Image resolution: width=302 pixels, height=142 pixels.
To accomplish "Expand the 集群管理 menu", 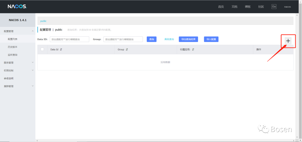I will click(x=18, y=86).
